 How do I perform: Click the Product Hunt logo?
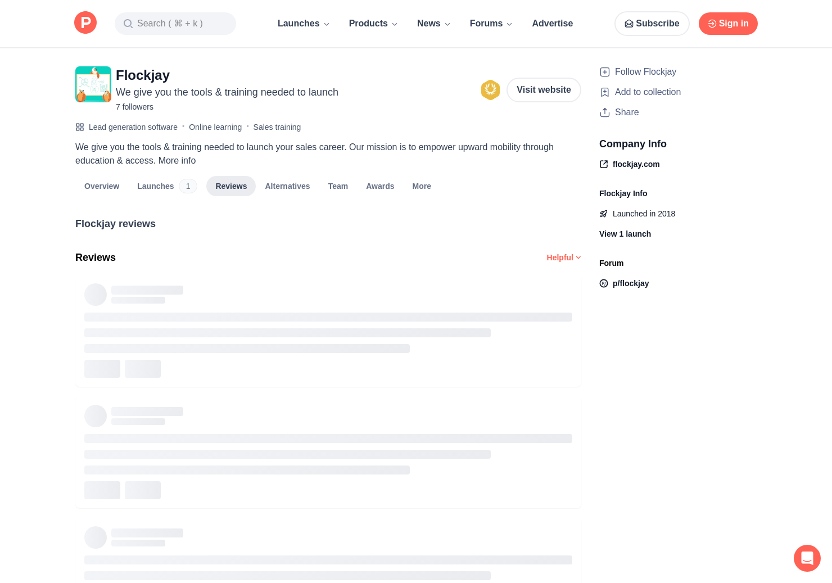85,23
